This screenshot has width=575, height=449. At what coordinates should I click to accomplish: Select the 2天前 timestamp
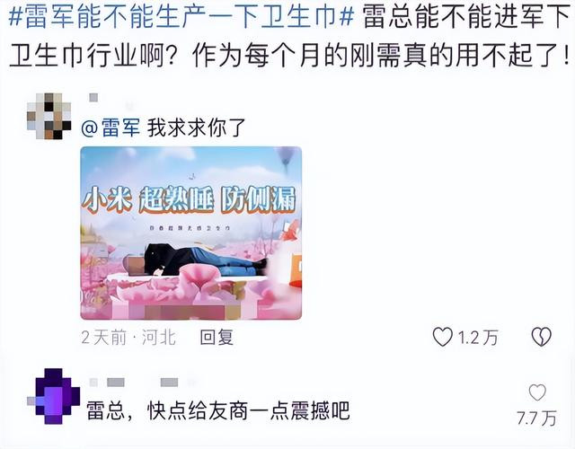[104, 337]
